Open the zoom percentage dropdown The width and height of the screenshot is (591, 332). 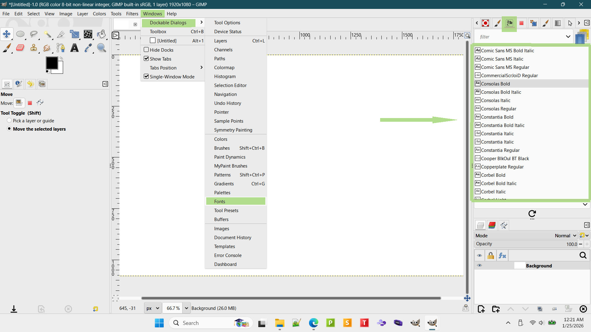[x=186, y=308]
